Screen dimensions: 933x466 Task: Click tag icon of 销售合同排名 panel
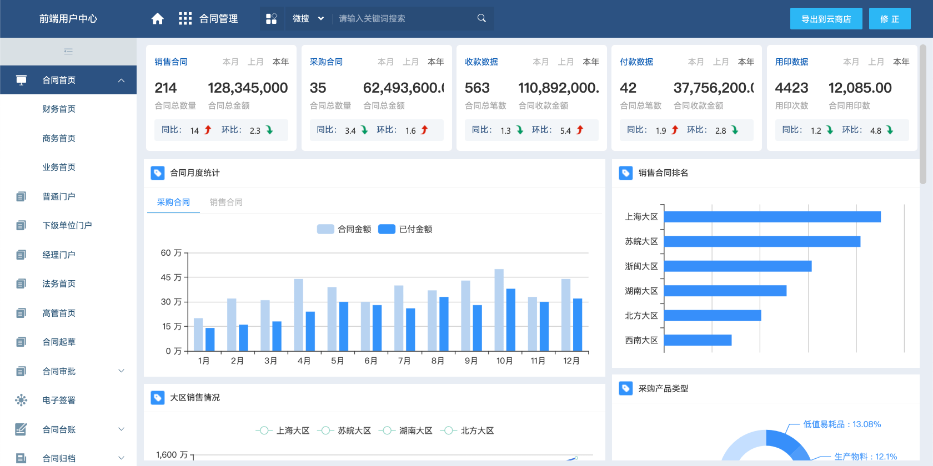[x=626, y=173]
